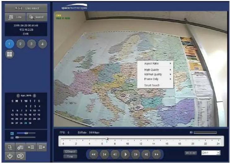The width and height of the screenshot is (230, 163).
Task: Click the diamond-before-list icon button
Action: pyautogui.click(x=31, y=147)
